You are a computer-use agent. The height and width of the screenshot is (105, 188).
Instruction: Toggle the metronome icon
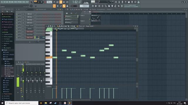point(54,2)
